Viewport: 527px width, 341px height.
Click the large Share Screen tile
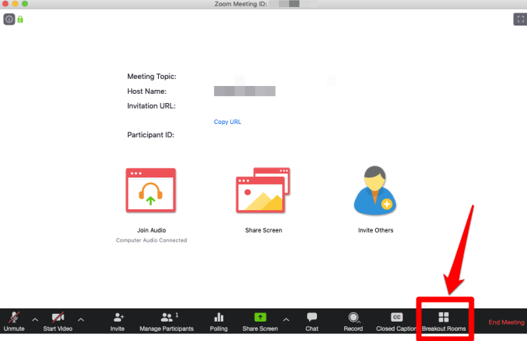[x=262, y=191]
